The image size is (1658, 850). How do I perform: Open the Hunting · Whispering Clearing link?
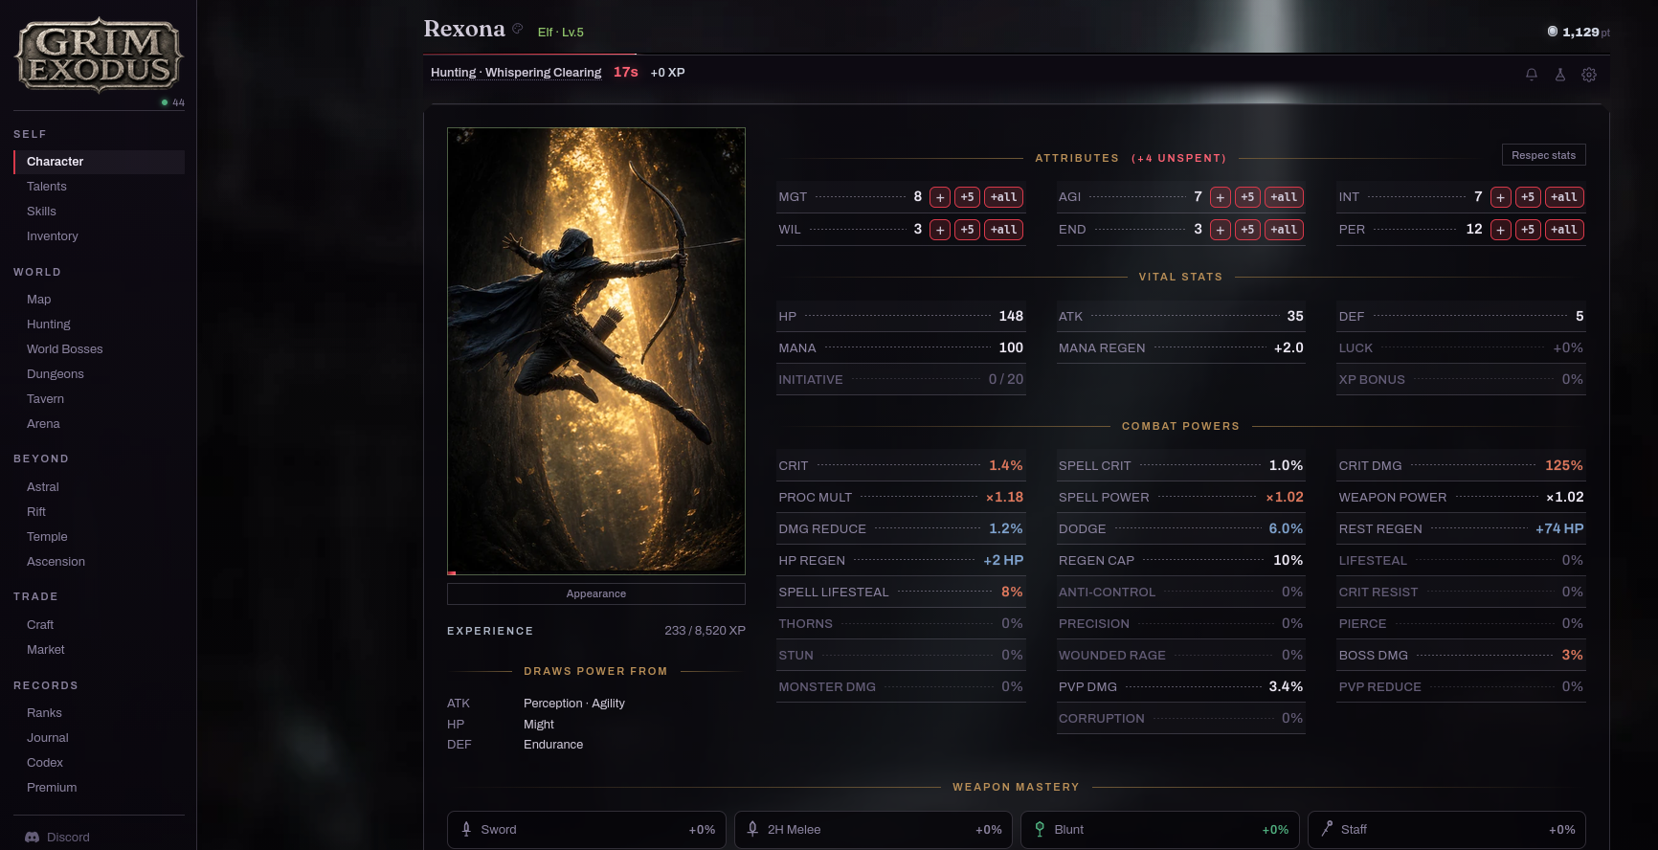(x=516, y=73)
